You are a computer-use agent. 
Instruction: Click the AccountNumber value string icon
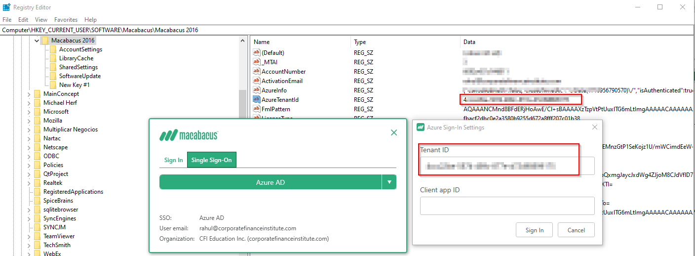pos(256,71)
